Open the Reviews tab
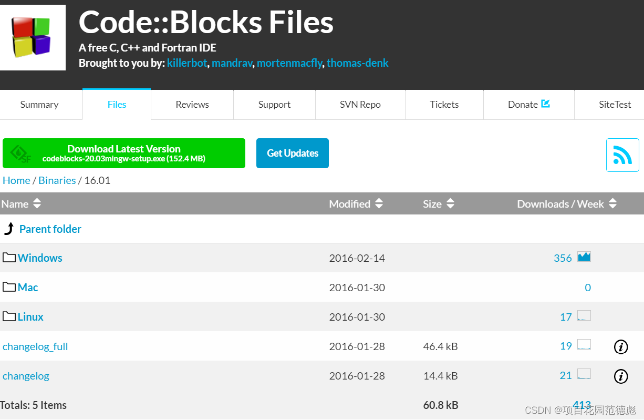This screenshot has width=644, height=420. tap(192, 104)
